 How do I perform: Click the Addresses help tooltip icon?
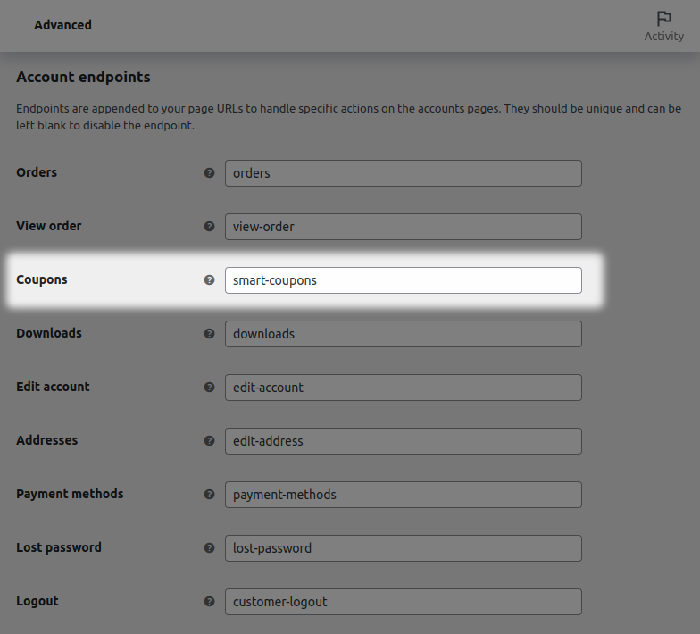click(209, 441)
